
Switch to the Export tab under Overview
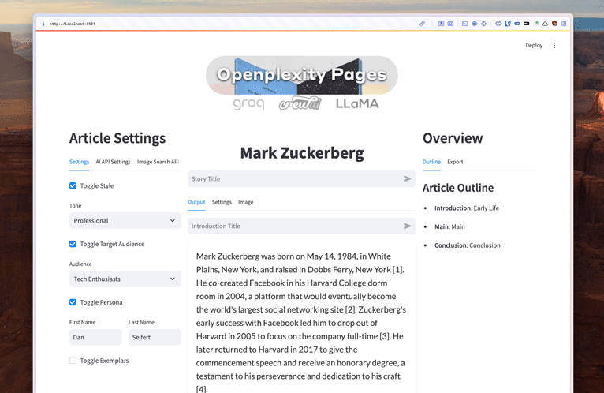point(455,162)
